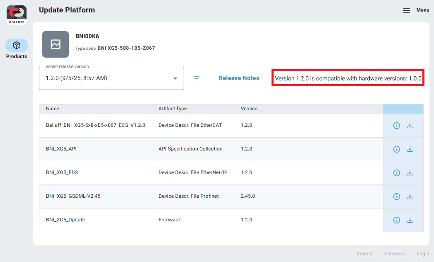Download the BNI_XG5_Update firmware file

click(410, 220)
